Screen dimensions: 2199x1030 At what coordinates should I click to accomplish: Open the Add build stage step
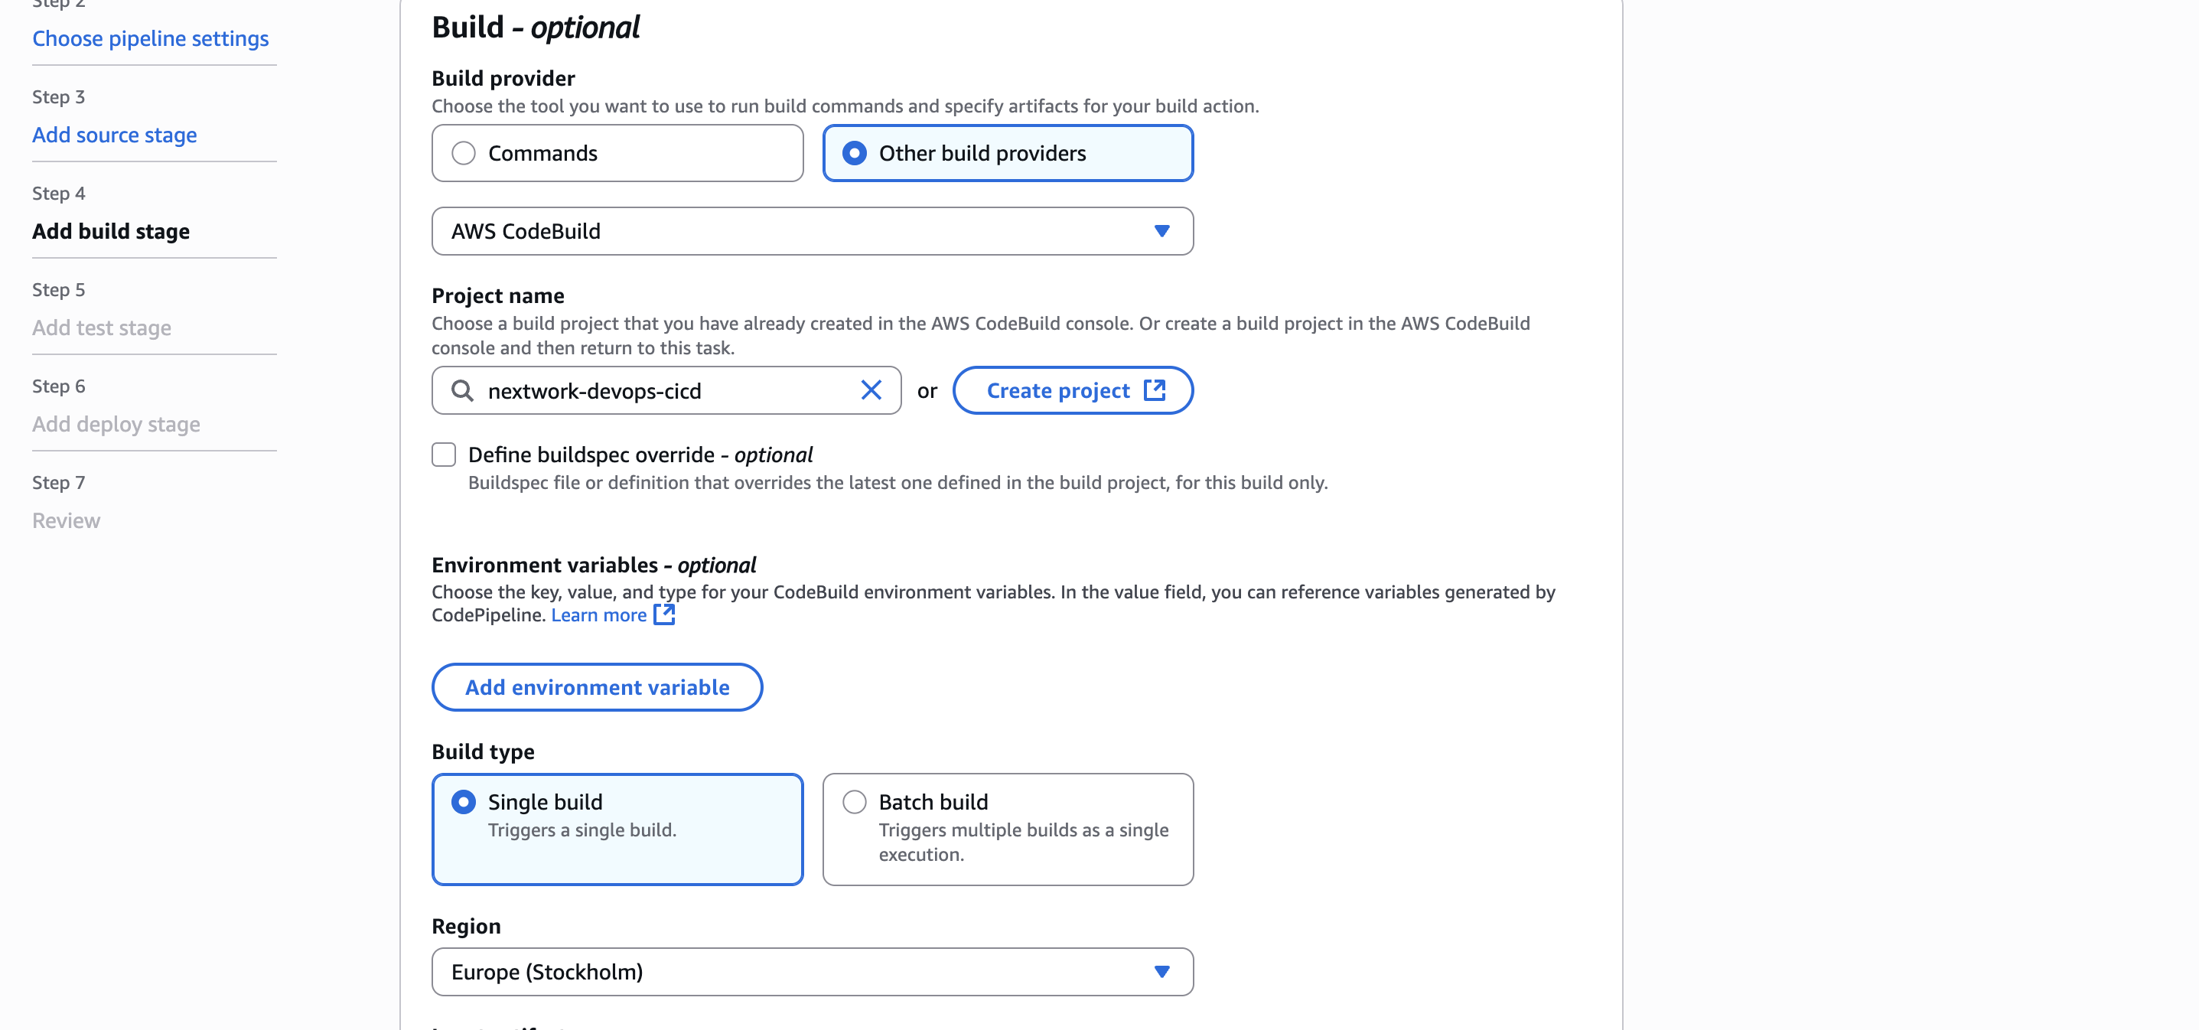coord(111,231)
